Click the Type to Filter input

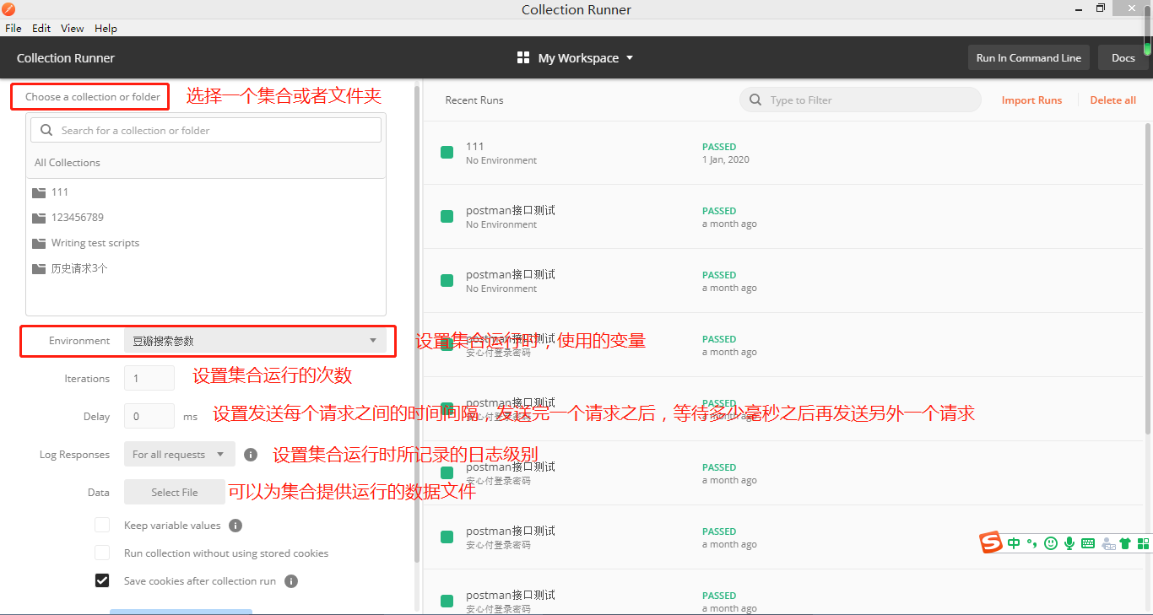point(861,100)
